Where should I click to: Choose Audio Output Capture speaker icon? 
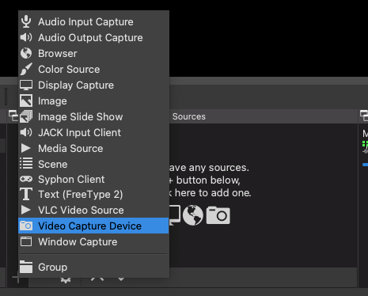click(26, 37)
